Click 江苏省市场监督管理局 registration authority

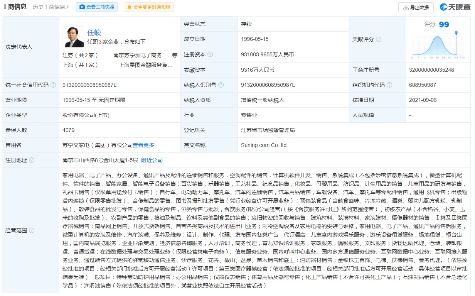268,130
